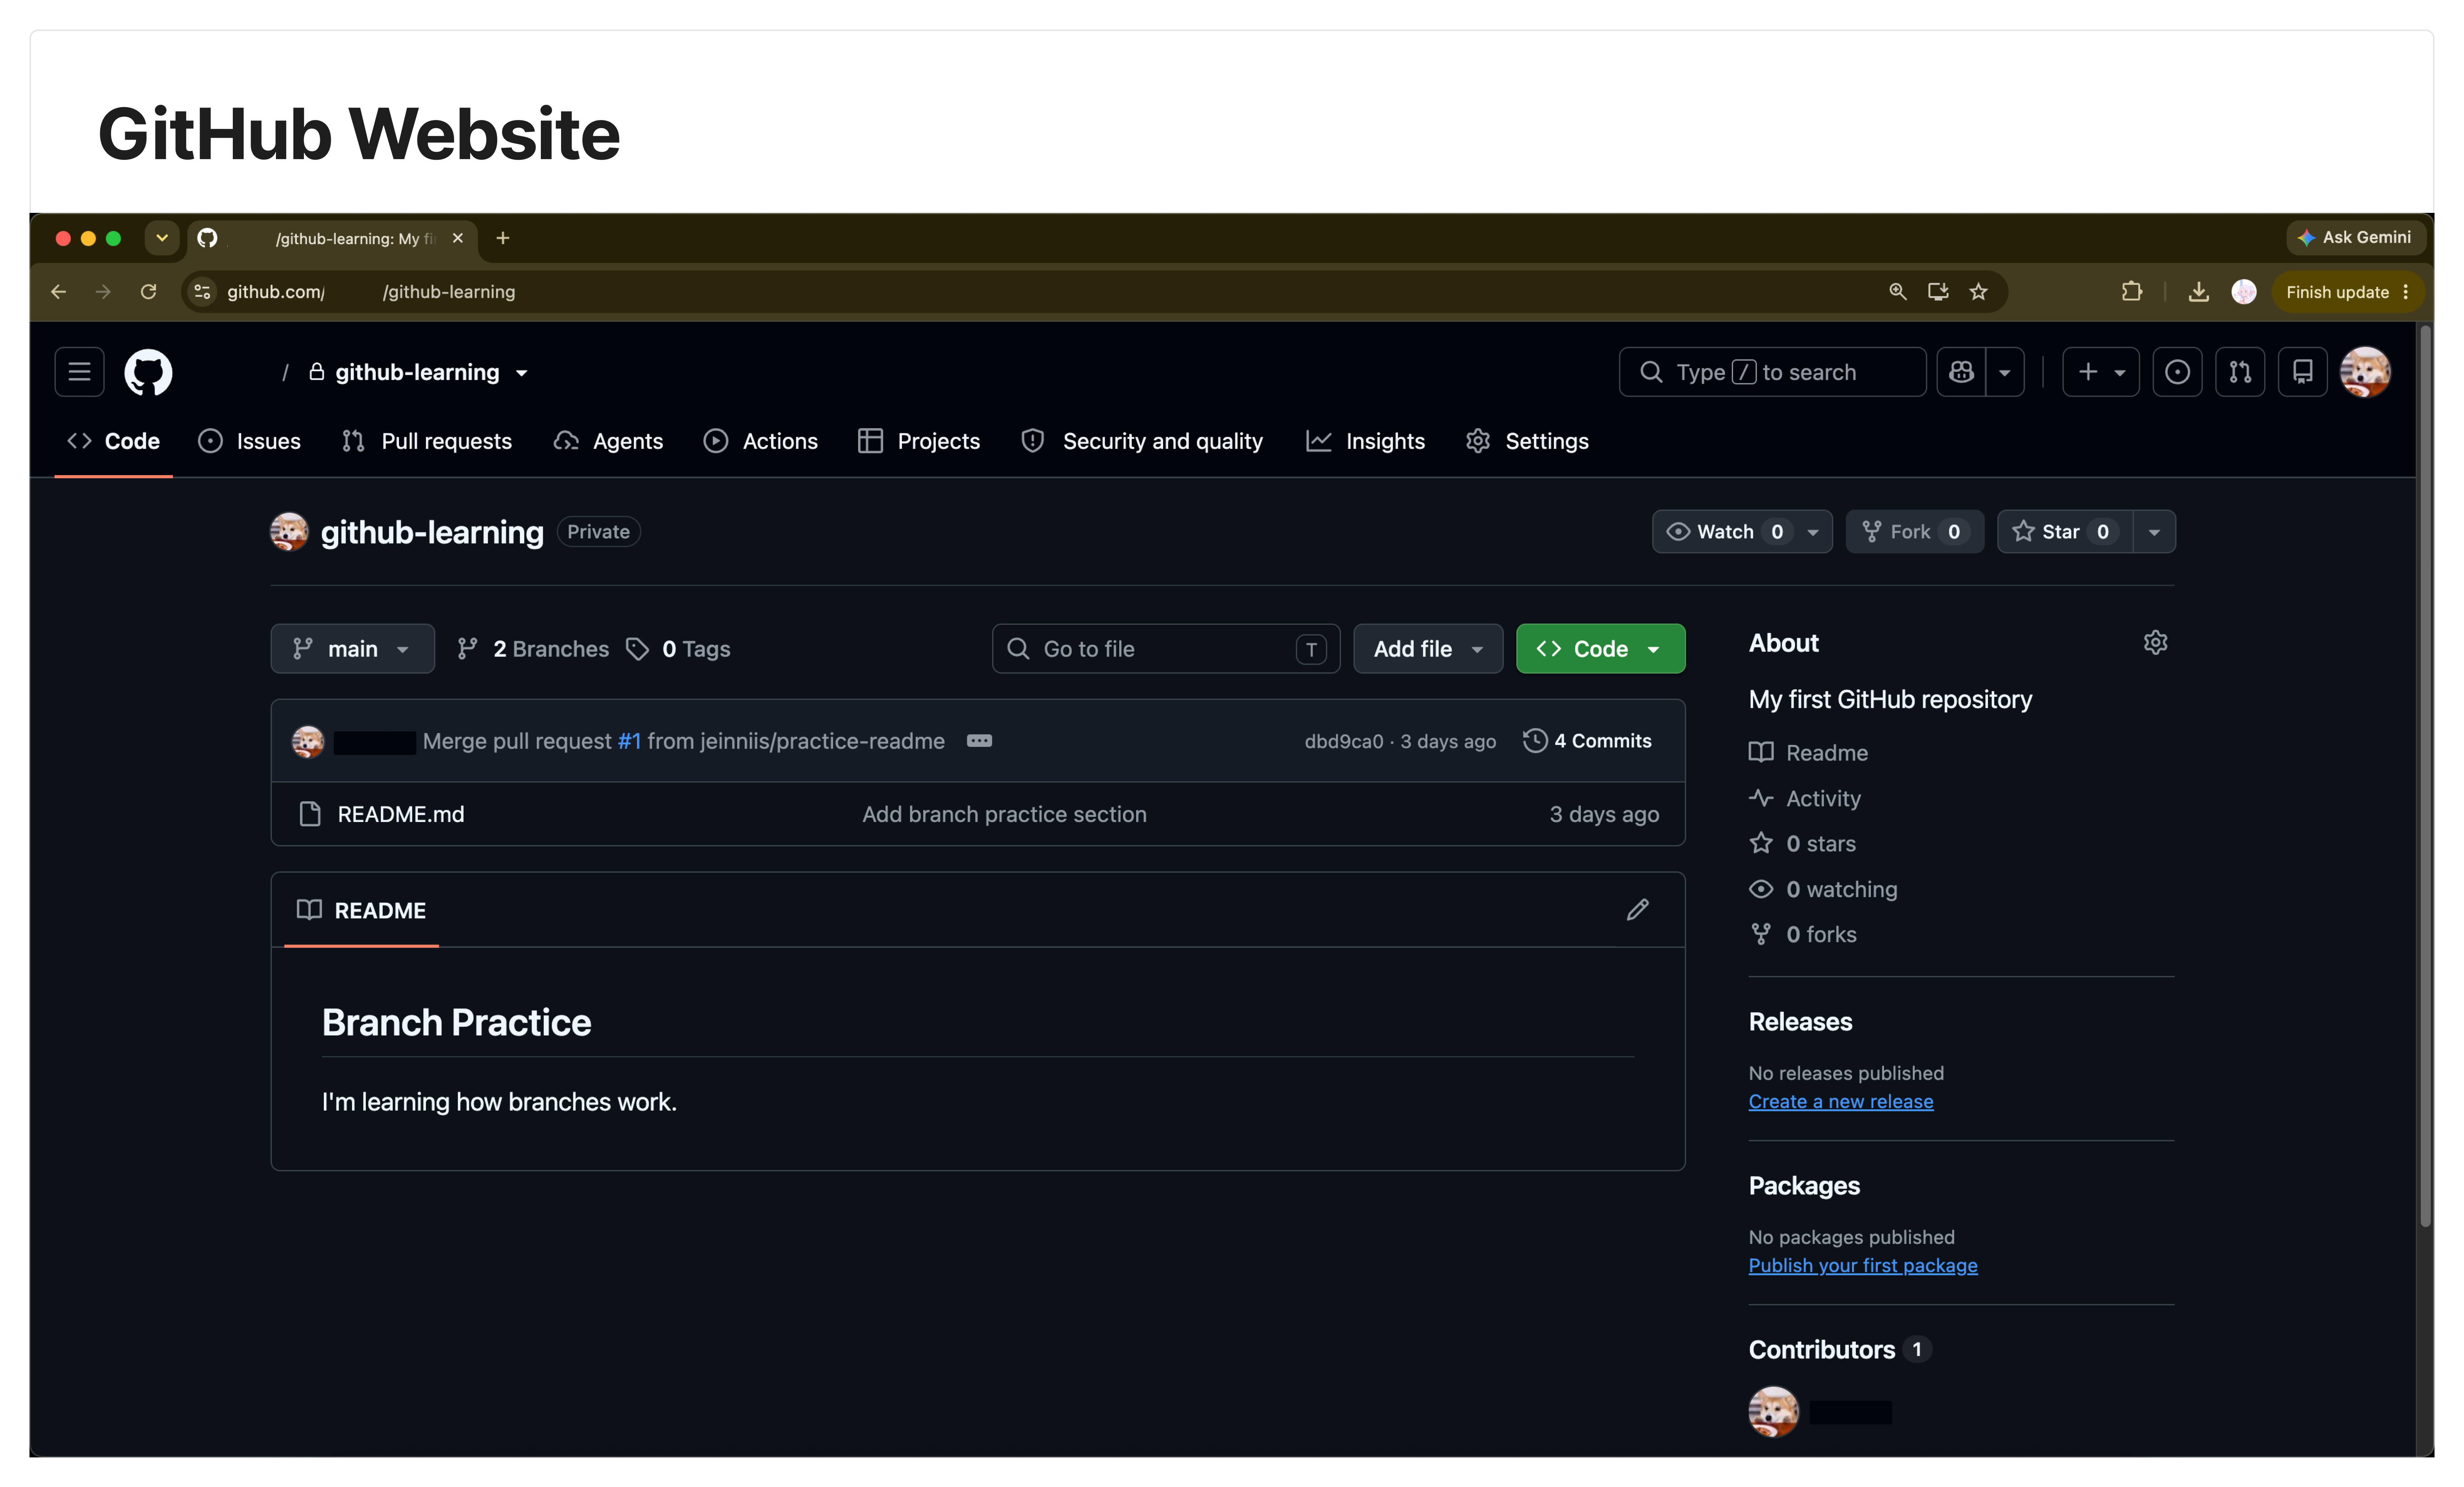The image size is (2464, 1487).
Task: View the 0 Tags link
Action: click(x=678, y=648)
